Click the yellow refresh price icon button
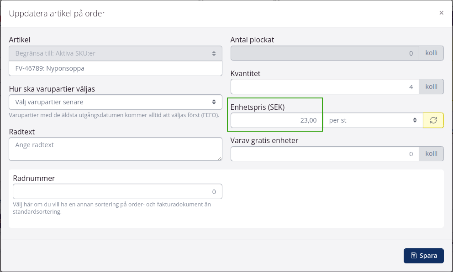 tap(433, 120)
